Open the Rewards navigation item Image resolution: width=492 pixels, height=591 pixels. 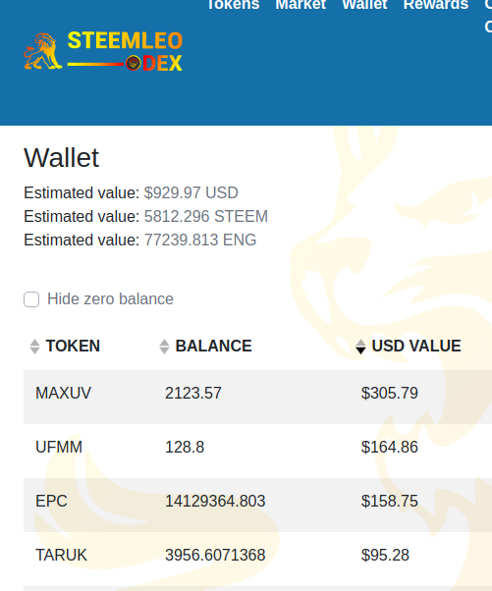coord(436,5)
